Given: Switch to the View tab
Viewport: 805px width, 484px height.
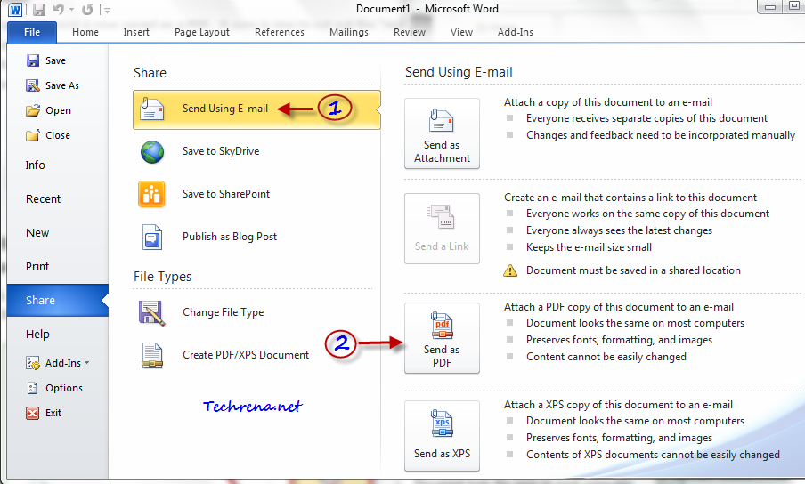Looking at the screenshot, I should click(x=461, y=32).
